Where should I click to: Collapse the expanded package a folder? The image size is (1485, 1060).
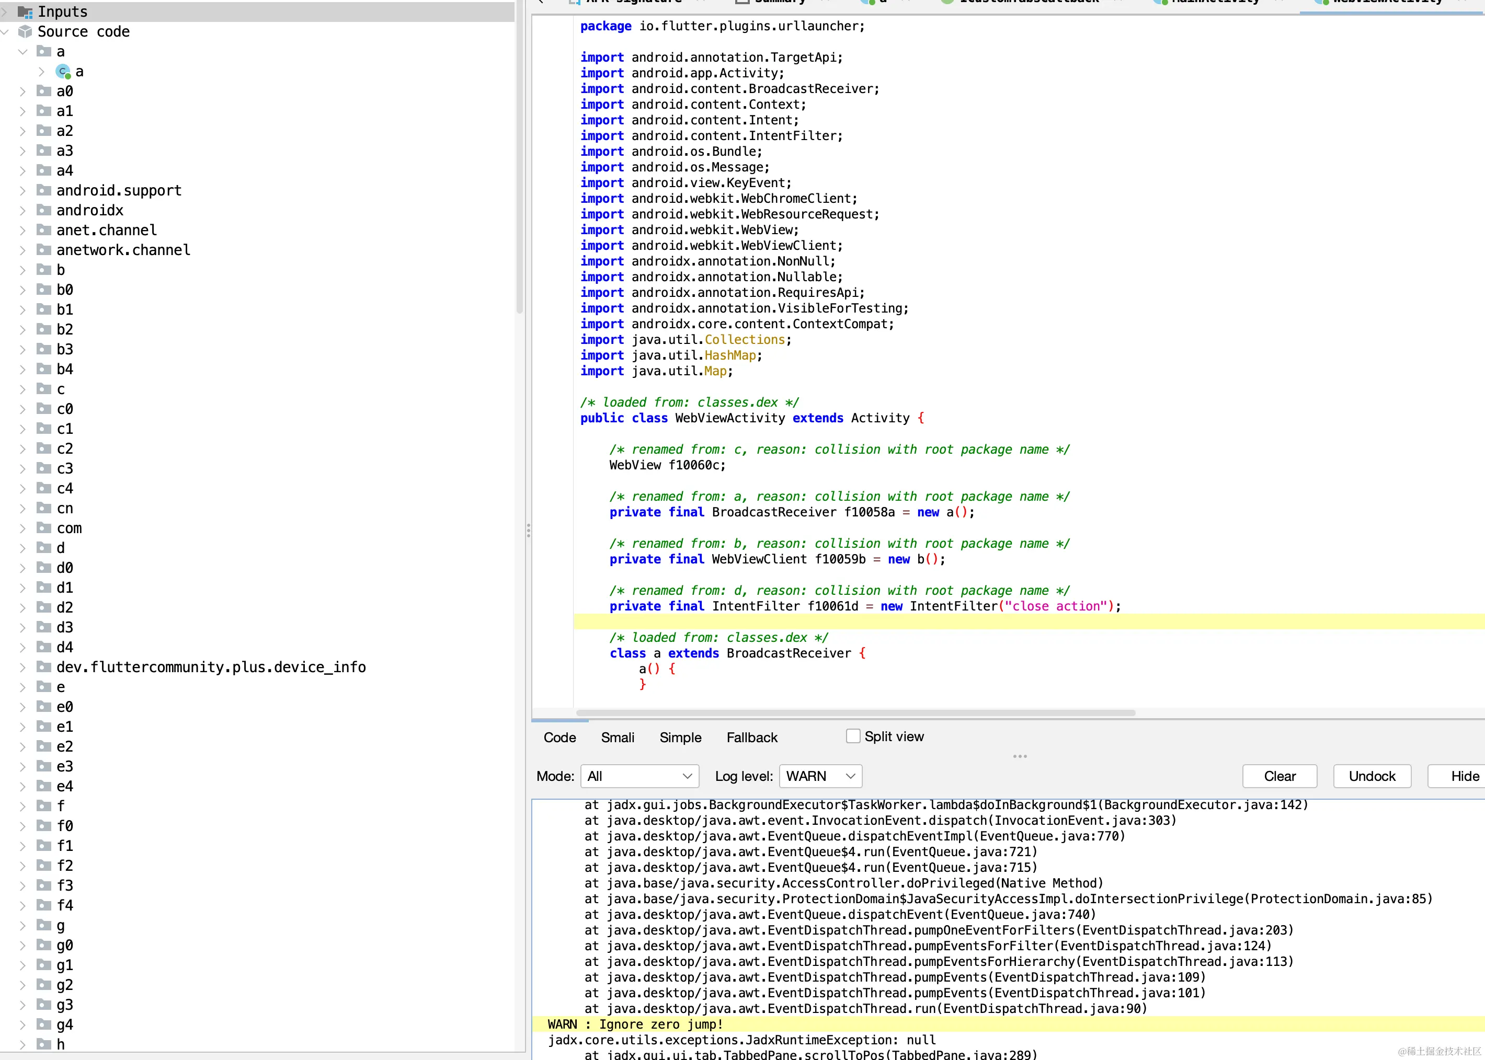coord(23,52)
